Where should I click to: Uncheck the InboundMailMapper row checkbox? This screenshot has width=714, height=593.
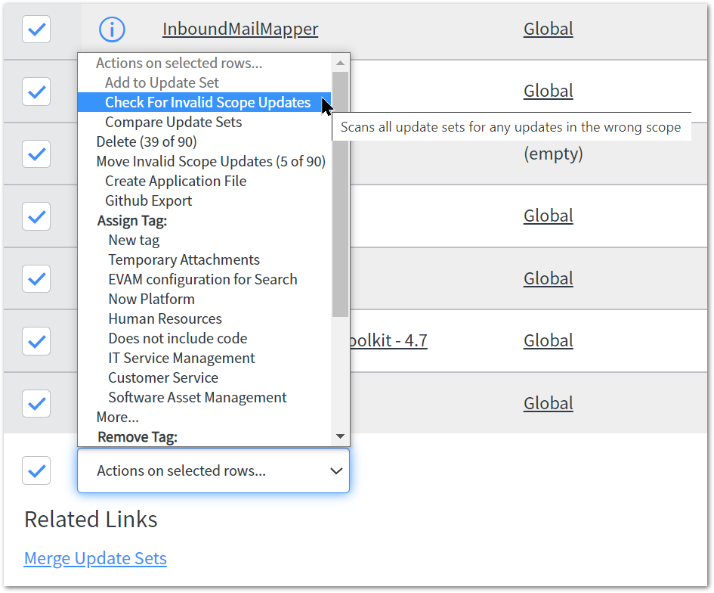tap(36, 29)
